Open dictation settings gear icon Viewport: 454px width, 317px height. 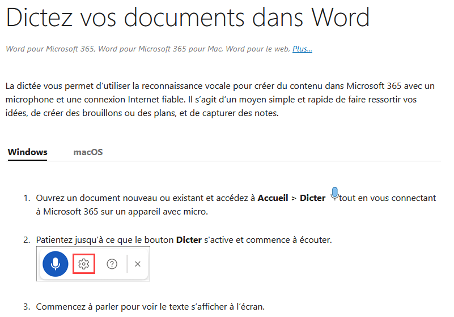pos(84,264)
